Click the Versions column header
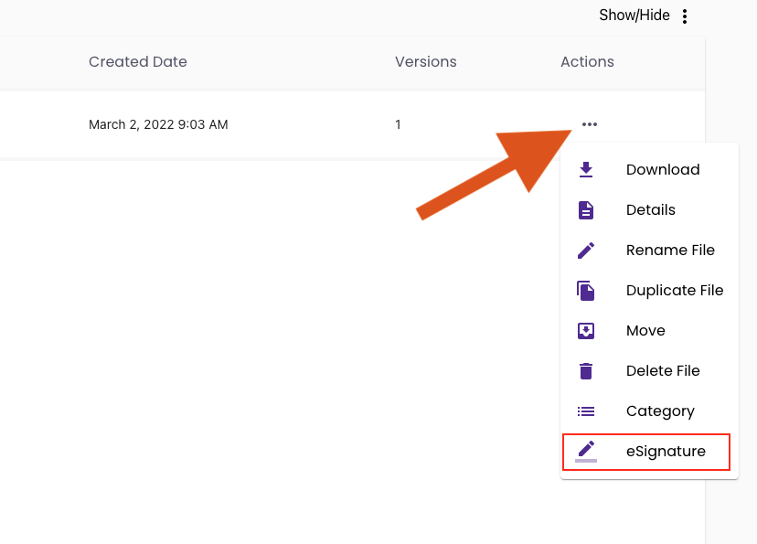This screenshot has height=544, width=757. pos(425,62)
